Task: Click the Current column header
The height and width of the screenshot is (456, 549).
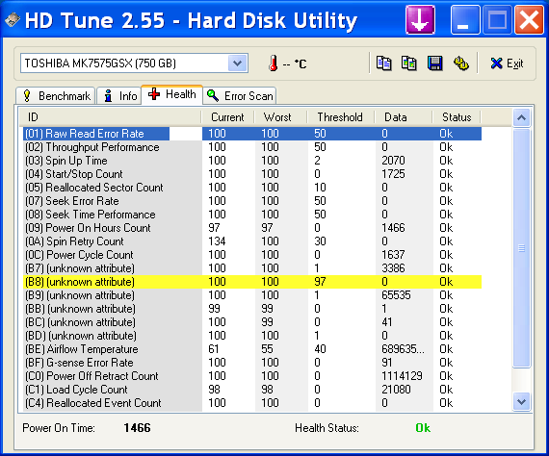Action: pos(227,117)
